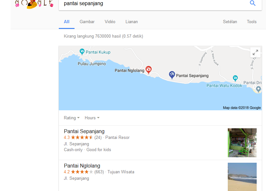Click the blue search magnifier icon
266x191 pixels.
click(253, 3)
